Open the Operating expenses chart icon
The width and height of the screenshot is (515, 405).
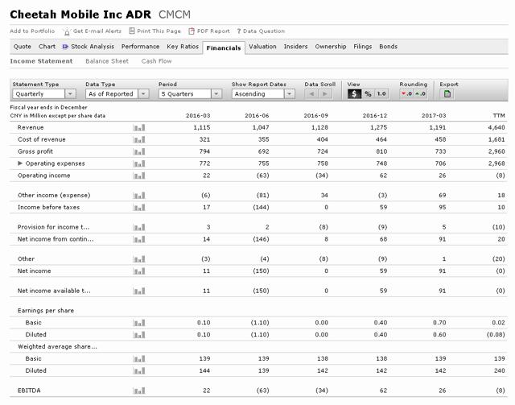(139, 163)
